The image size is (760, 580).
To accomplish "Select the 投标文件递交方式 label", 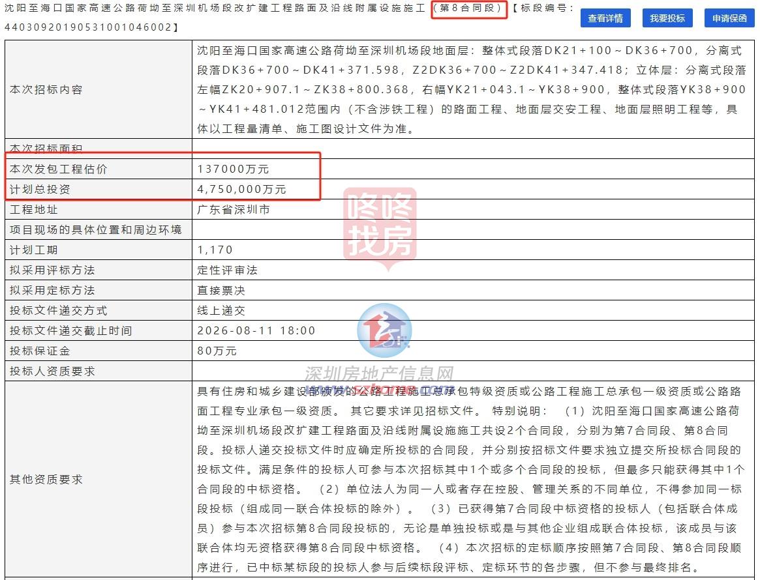I will [x=59, y=310].
